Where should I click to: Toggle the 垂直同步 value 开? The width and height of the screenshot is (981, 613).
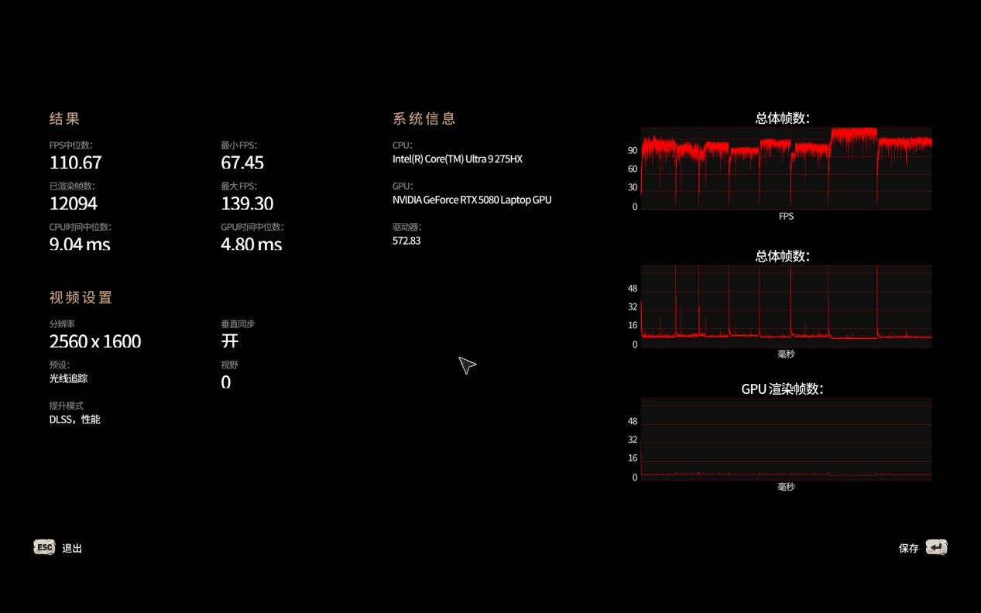(230, 341)
